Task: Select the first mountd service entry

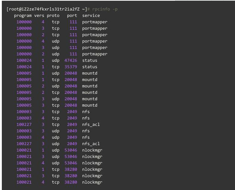Action: point(90,73)
